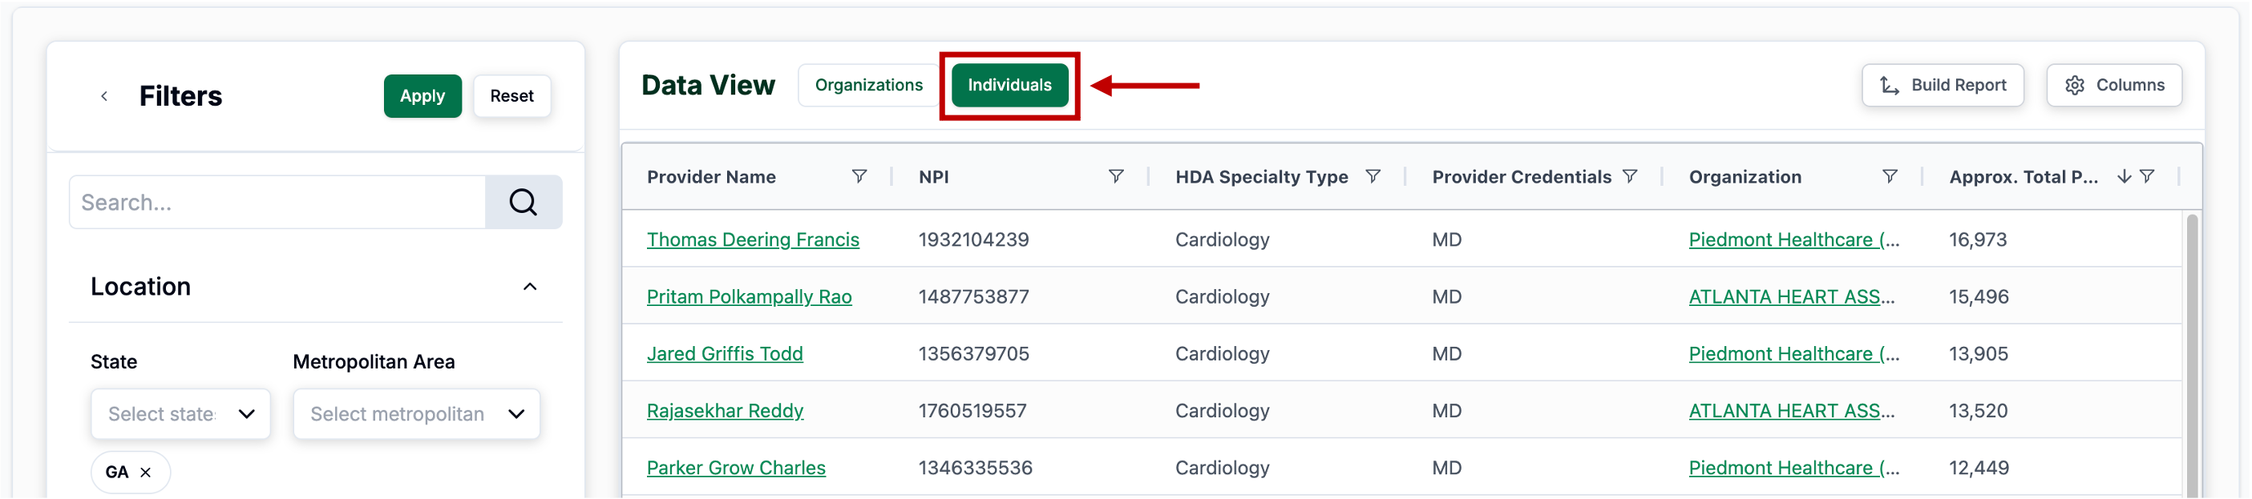
Task: Click filter icon on Provider Name column
Action: click(859, 176)
